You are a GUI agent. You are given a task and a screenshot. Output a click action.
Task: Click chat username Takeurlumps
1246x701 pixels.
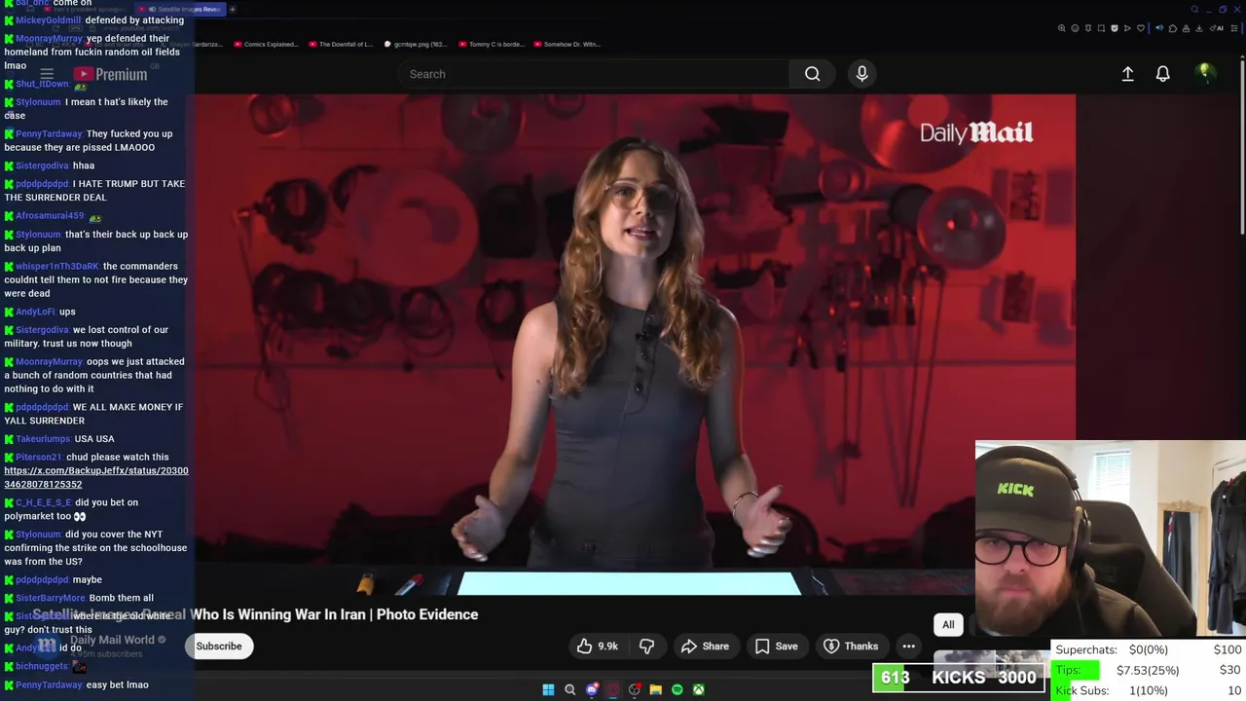[x=44, y=439]
